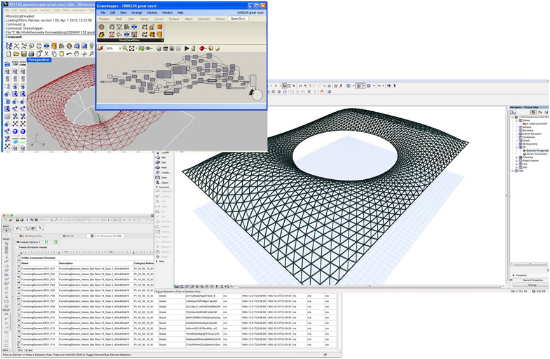Screen dimensions: 550x359
Task: Open the Header Options dropdown in schedule window
Action: [29, 242]
